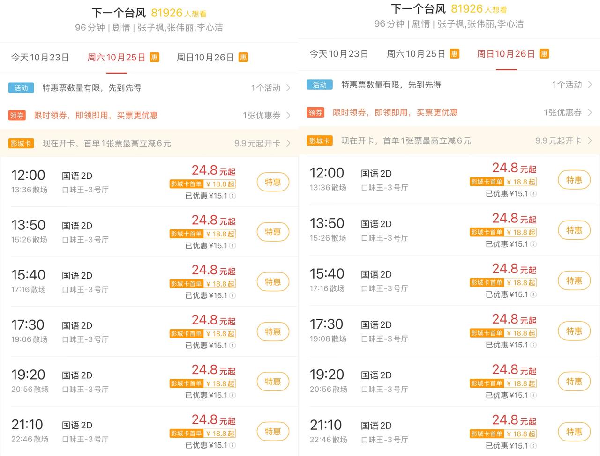Tap info icon beside 21:10 discount, left panel

pos(232,445)
